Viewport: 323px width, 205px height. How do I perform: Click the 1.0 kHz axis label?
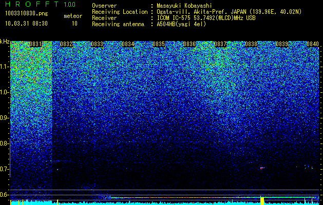coord(4,92)
